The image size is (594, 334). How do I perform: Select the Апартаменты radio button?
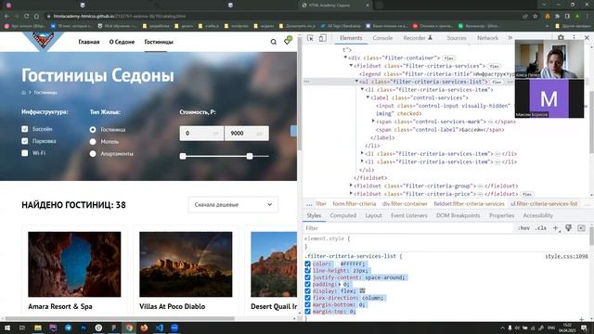coord(93,154)
